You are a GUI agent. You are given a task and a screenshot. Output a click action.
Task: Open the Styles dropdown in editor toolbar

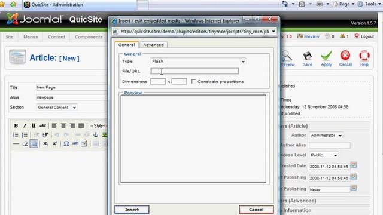(x=98, y=126)
